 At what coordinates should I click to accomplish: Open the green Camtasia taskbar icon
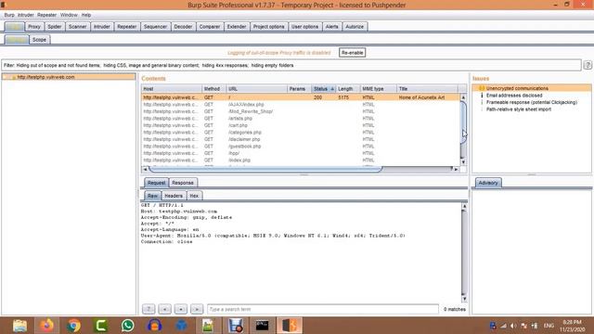coord(101,326)
